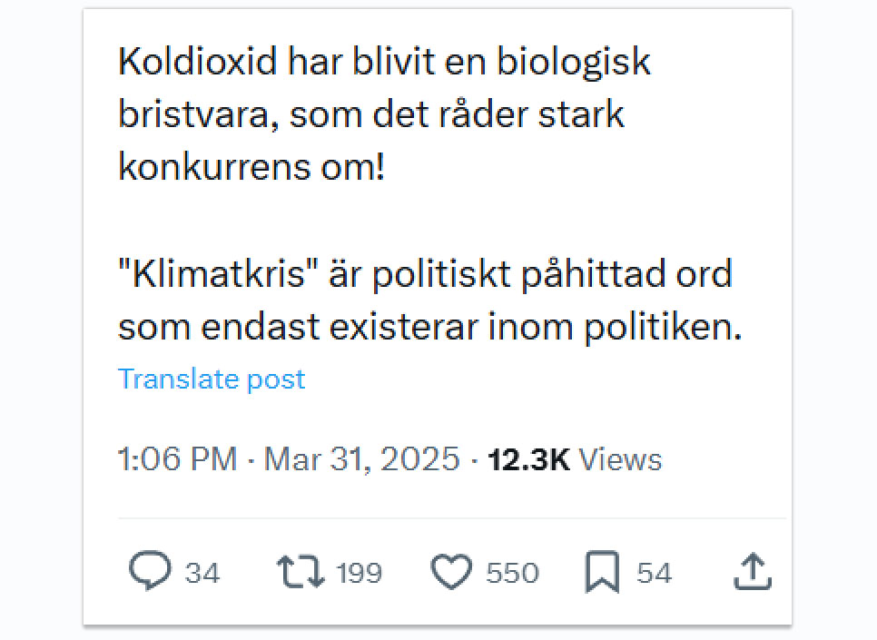This screenshot has width=877, height=640.
Task: Click the 1:06 PM timestamp
Action: pyautogui.click(x=178, y=459)
